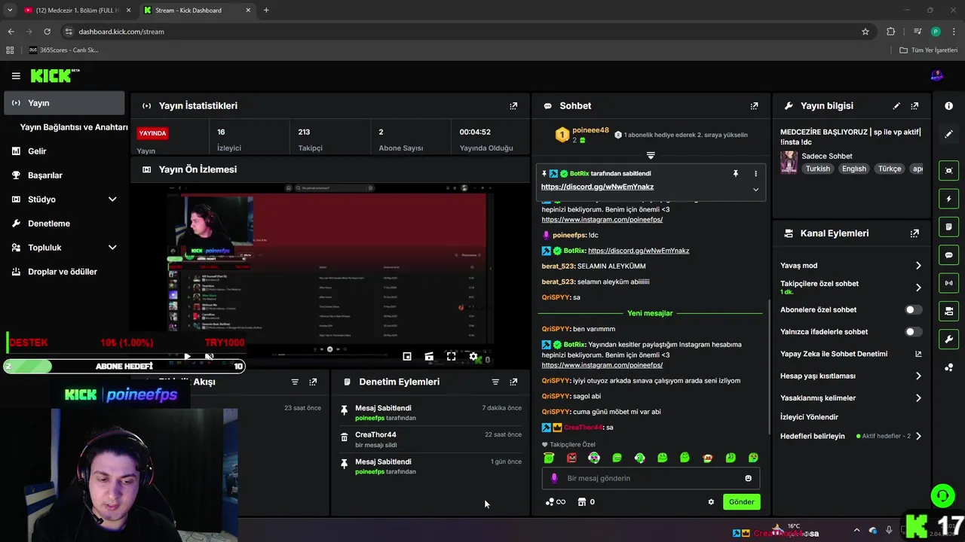
Task: Enter fullscreen in the stream preview
Action: point(451,356)
